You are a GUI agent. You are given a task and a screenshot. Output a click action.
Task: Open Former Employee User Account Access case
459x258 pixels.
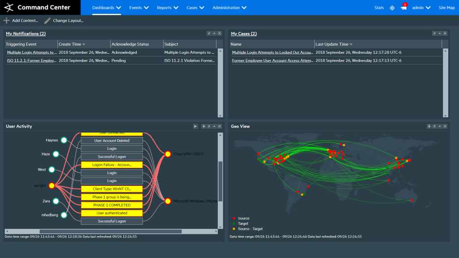(273, 61)
